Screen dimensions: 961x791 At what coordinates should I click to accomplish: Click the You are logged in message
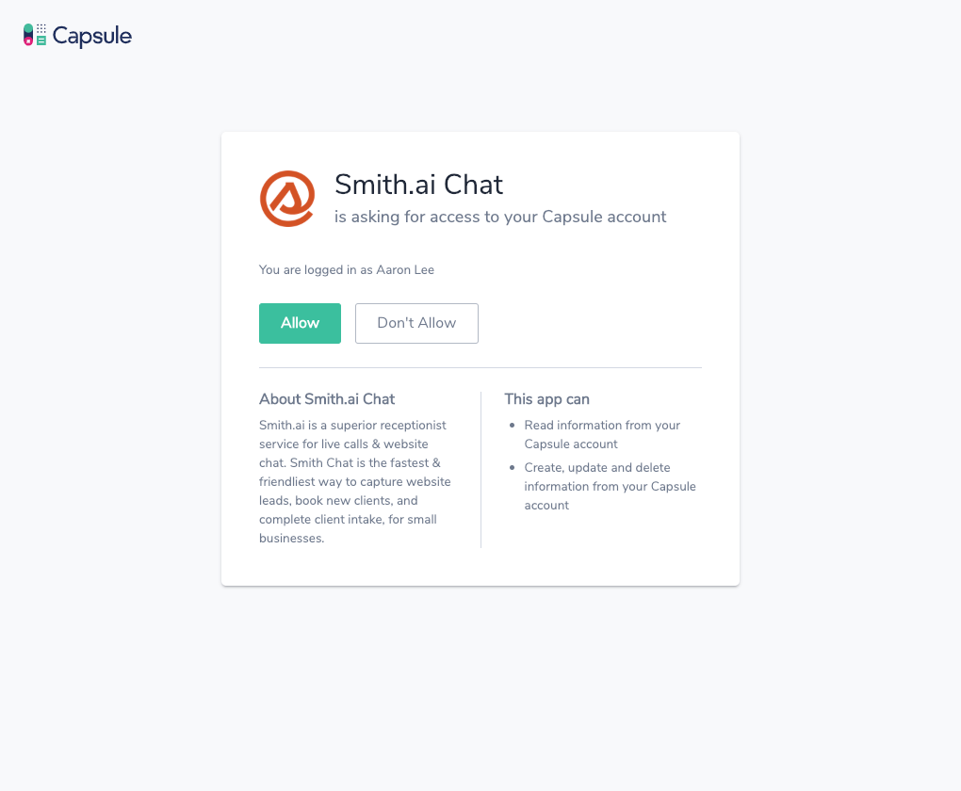pos(346,269)
